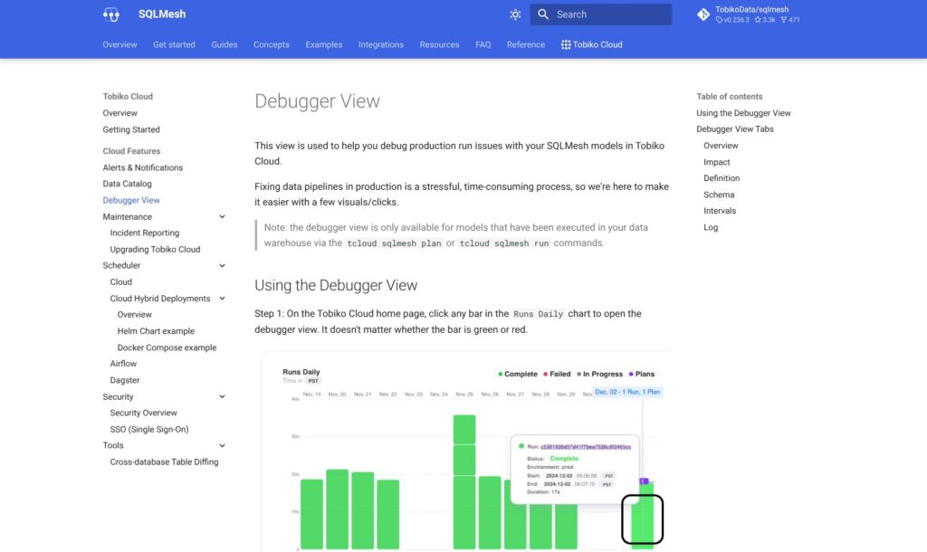
Task: Open Security Overview page
Action: pyautogui.click(x=143, y=413)
